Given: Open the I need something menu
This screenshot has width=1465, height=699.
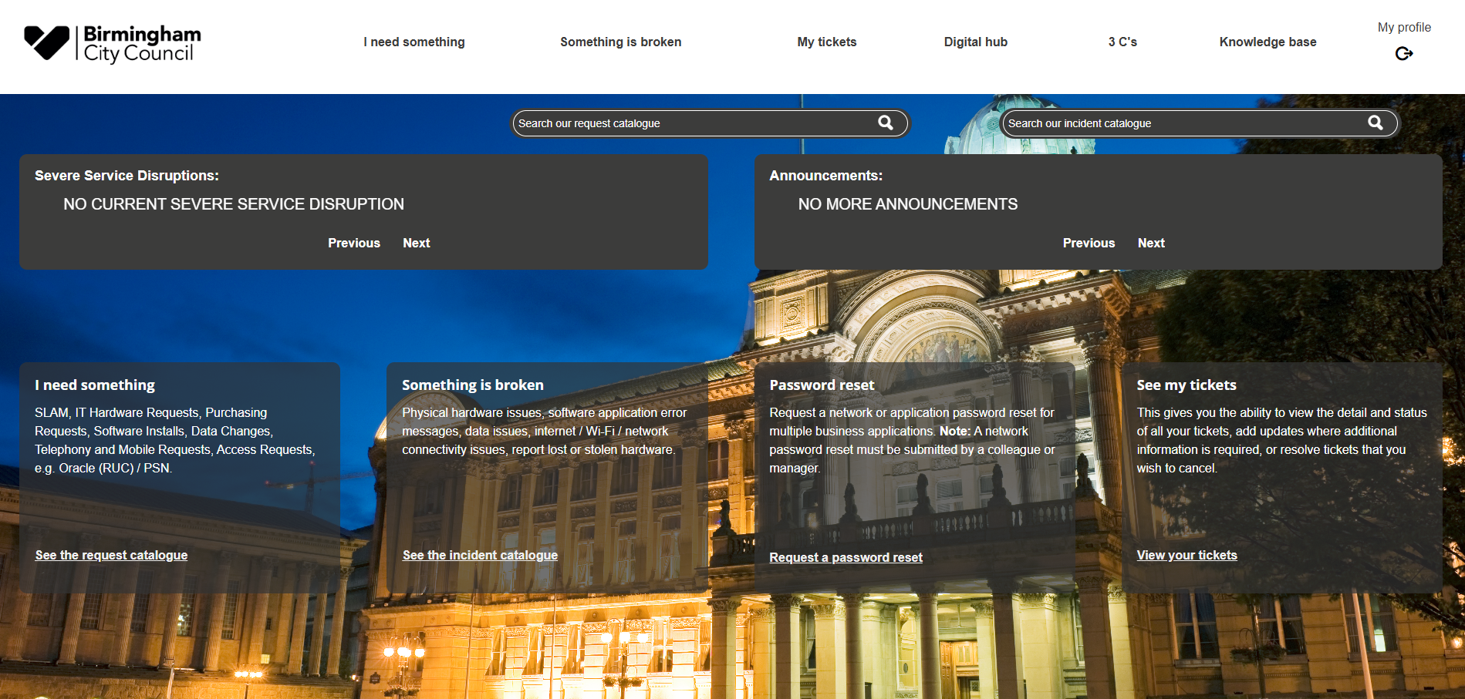Looking at the screenshot, I should coord(414,42).
